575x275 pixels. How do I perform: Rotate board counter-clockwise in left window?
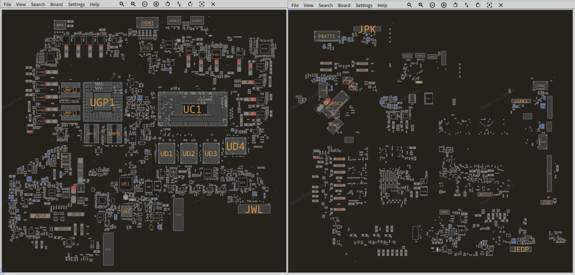coord(168,4)
